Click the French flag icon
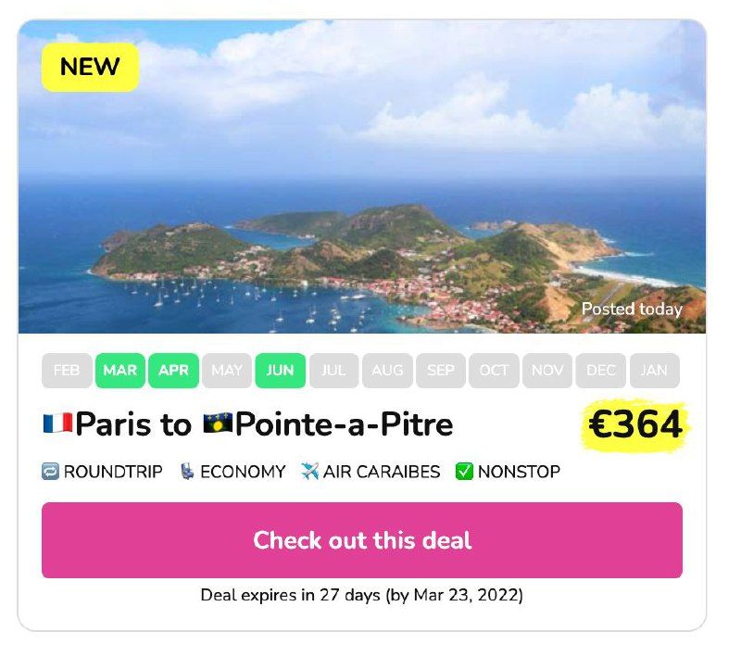The image size is (741, 657). [x=57, y=424]
